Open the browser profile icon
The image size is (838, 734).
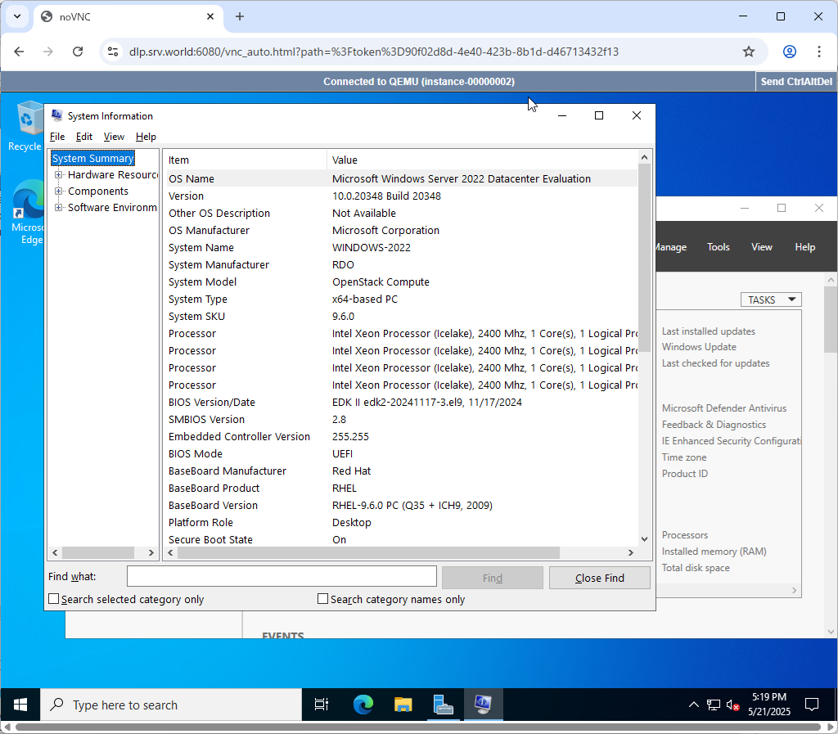(x=790, y=52)
